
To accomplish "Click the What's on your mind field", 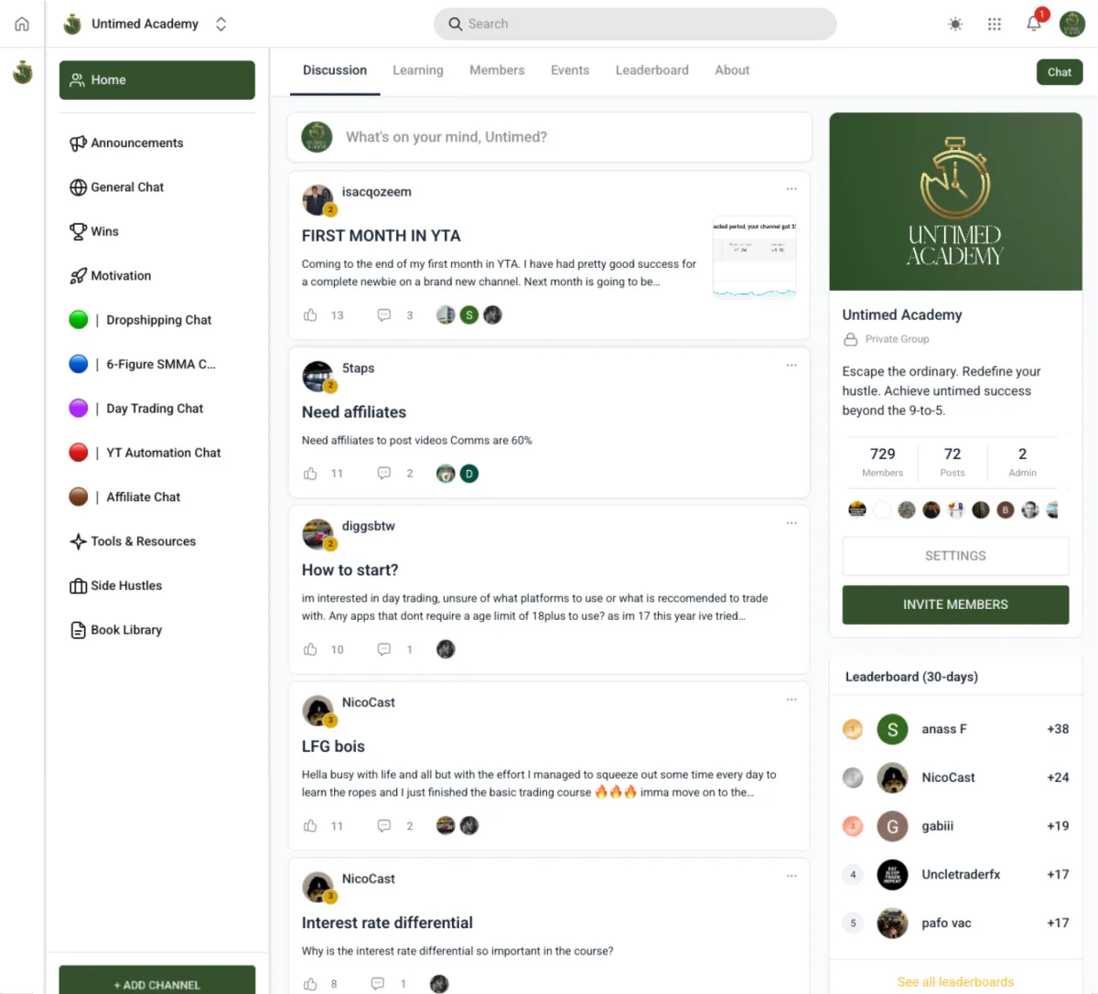I will (549, 137).
